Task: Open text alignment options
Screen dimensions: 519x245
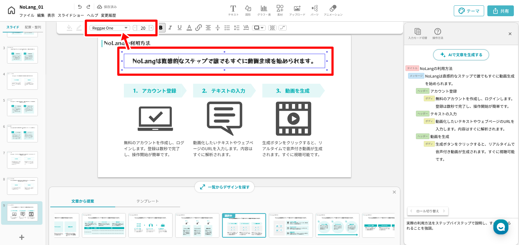Action: click(x=208, y=28)
